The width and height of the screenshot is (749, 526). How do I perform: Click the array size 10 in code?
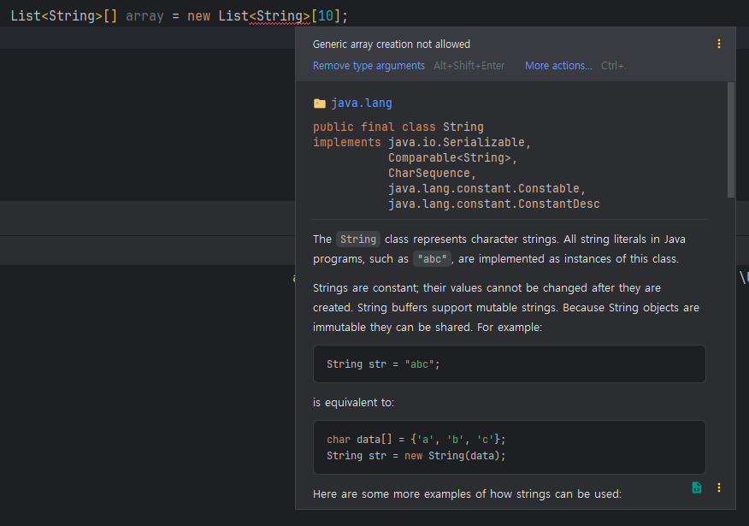[327, 16]
